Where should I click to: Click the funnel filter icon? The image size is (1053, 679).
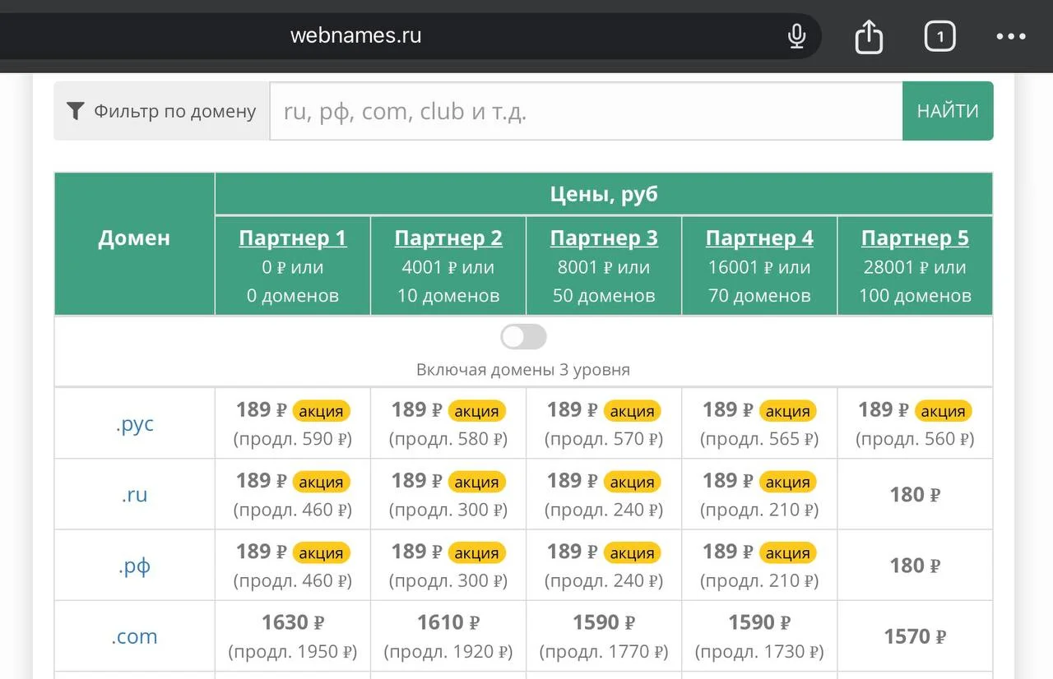[76, 111]
